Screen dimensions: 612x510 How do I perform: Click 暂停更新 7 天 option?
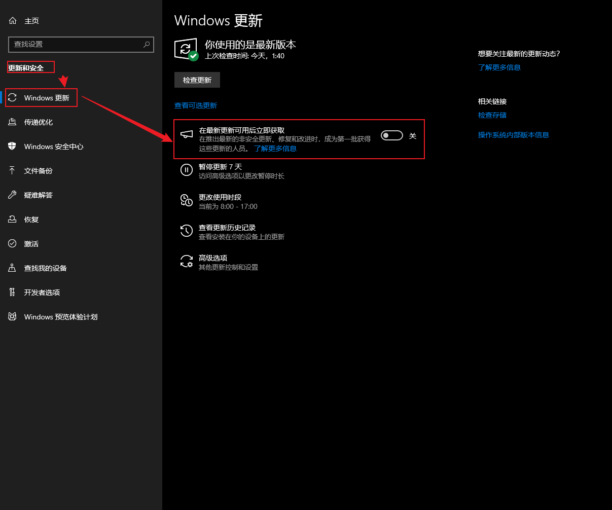pos(232,171)
